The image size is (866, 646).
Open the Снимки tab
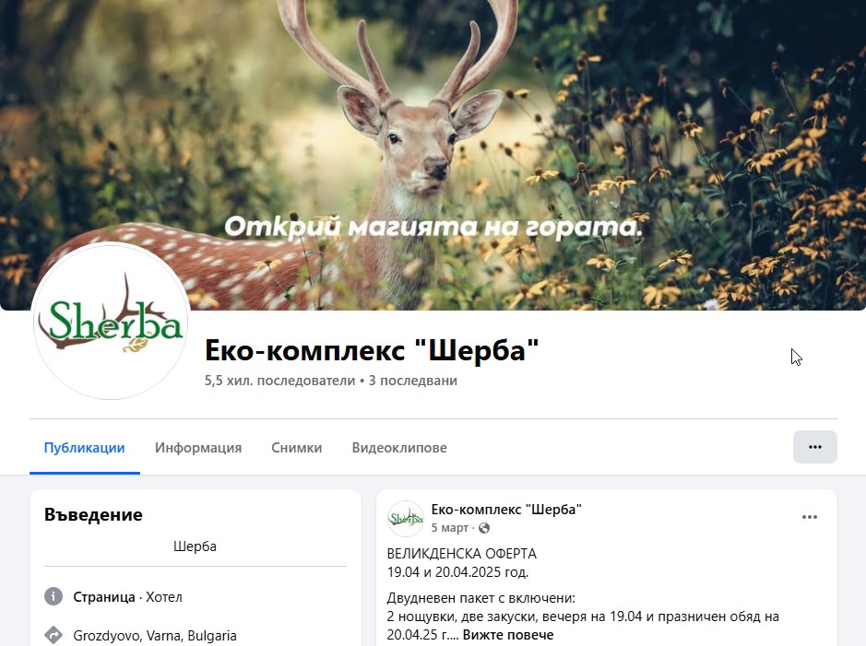[296, 448]
